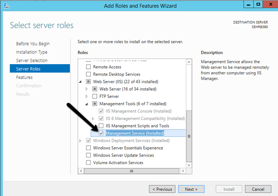Collapse the Management Tools node
278x196 pixels.
click(x=87, y=104)
